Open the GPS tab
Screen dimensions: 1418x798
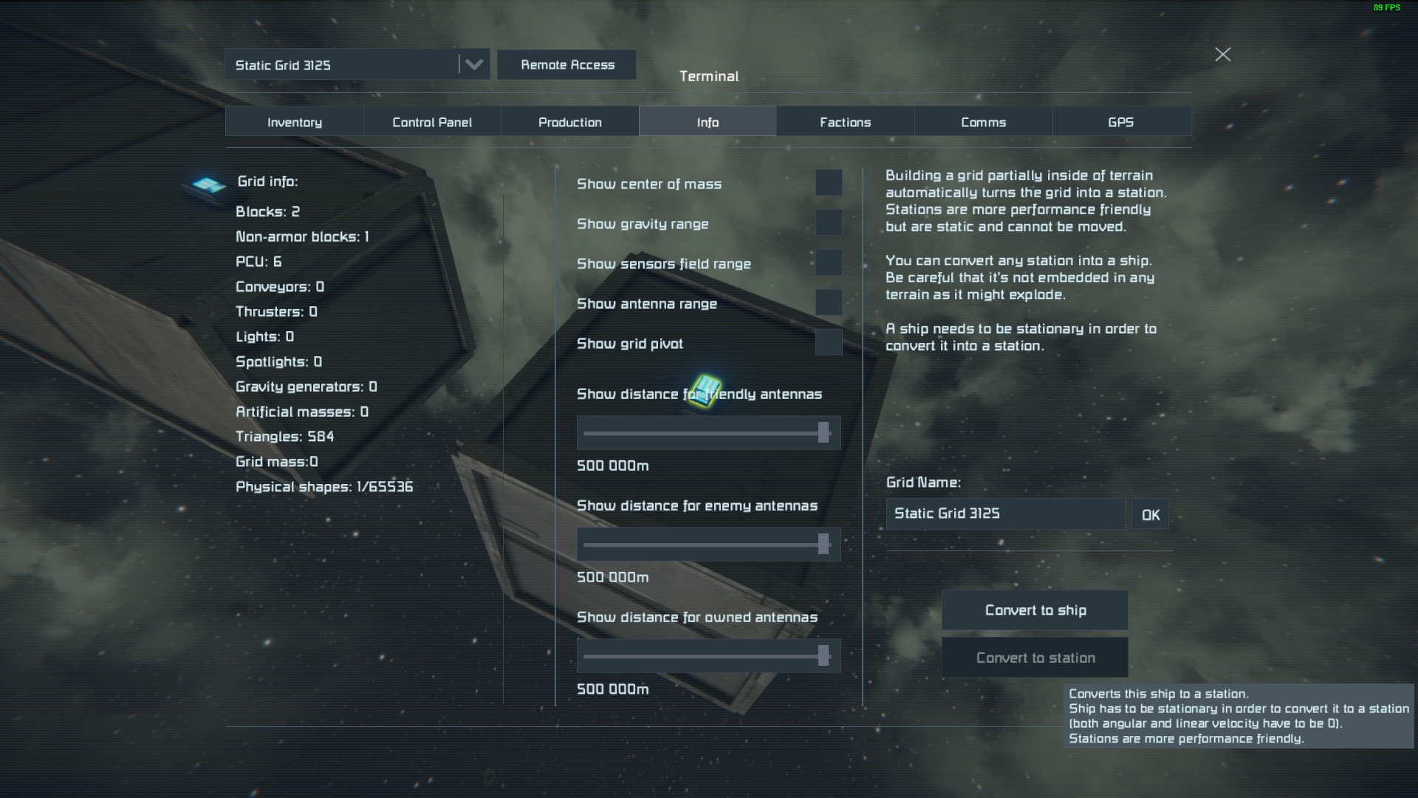click(x=1121, y=122)
